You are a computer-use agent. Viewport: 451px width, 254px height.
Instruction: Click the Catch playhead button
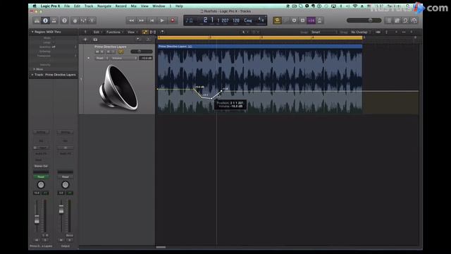click(162, 32)
